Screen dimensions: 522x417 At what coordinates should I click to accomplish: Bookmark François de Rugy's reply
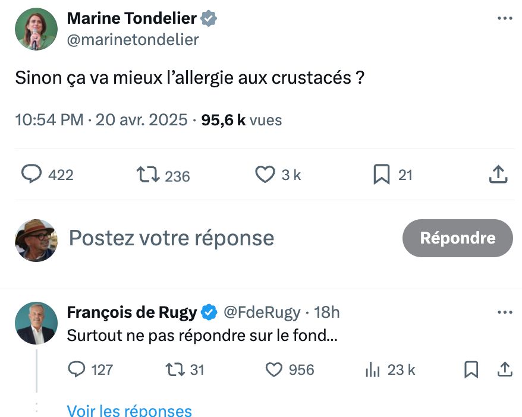click(471, 369)
